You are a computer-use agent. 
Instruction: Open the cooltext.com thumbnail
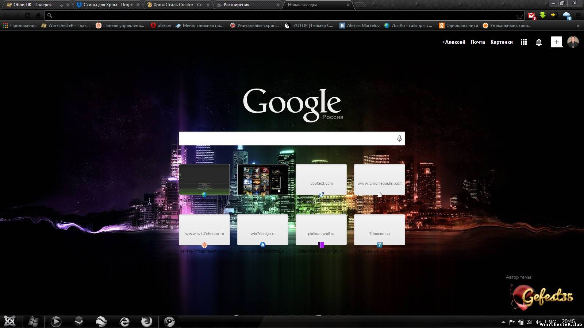321,179
